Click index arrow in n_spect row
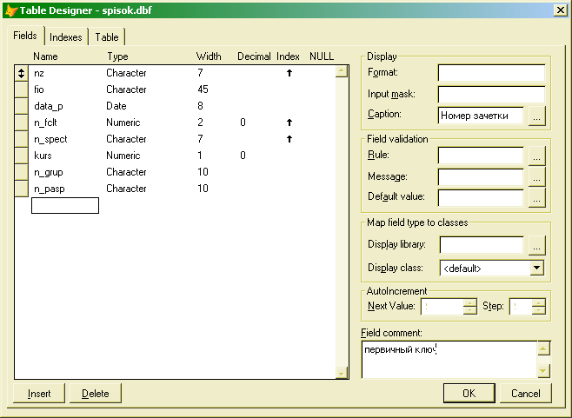572x418 pixels. pos(289,139)
